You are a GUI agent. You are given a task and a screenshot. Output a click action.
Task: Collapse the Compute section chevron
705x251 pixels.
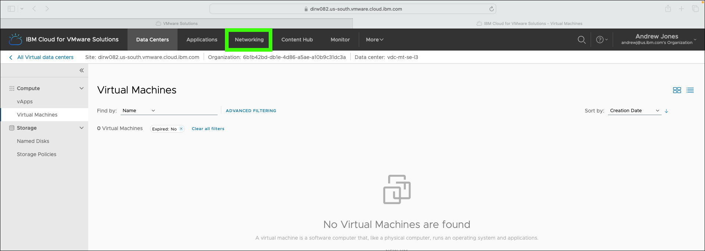pyautogui.click(x=82, y=88)
